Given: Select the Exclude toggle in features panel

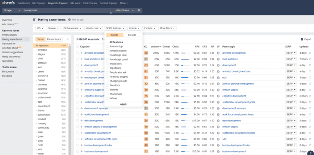Looking at the screenshot, I should 132,35.
